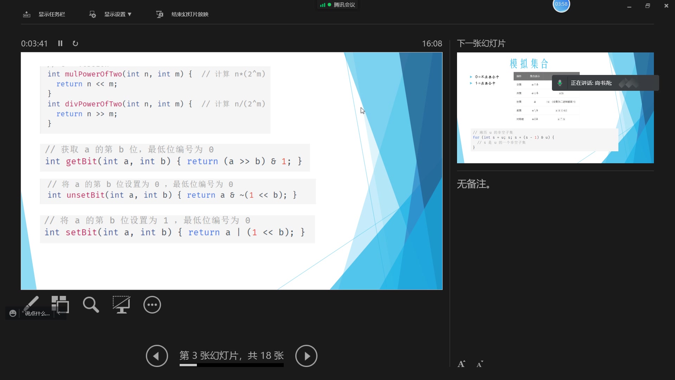Screen dimensions: 675x380
Task: Click the say something chat input
Action: click(37, 313)
